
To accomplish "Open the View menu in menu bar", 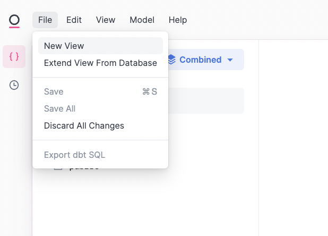I will pyautogui.click(x=106, y=20).
